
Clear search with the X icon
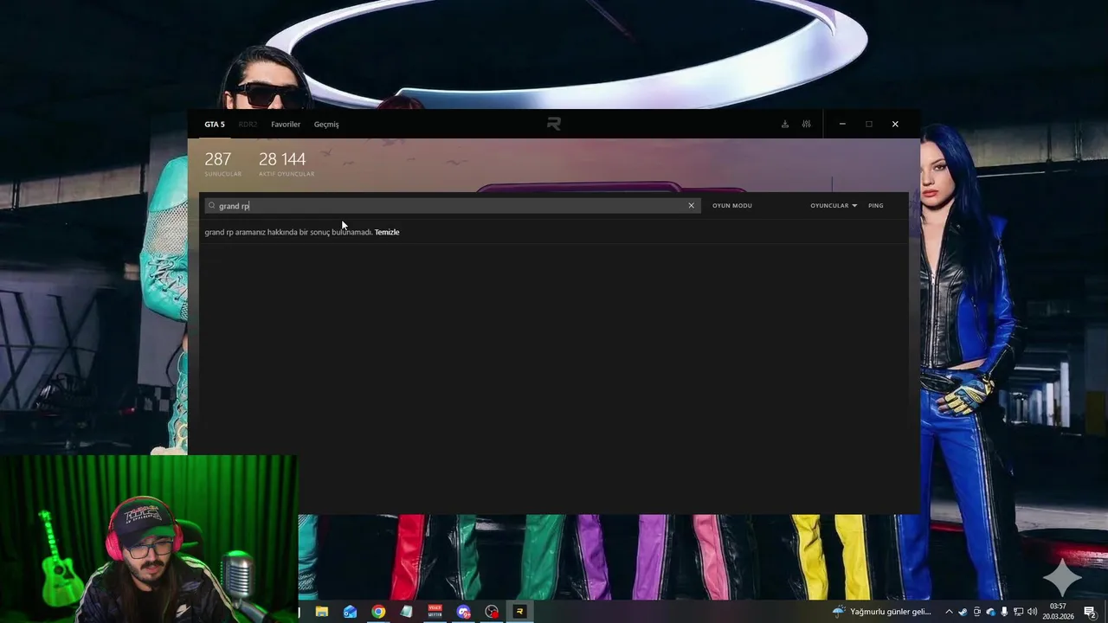691,206
